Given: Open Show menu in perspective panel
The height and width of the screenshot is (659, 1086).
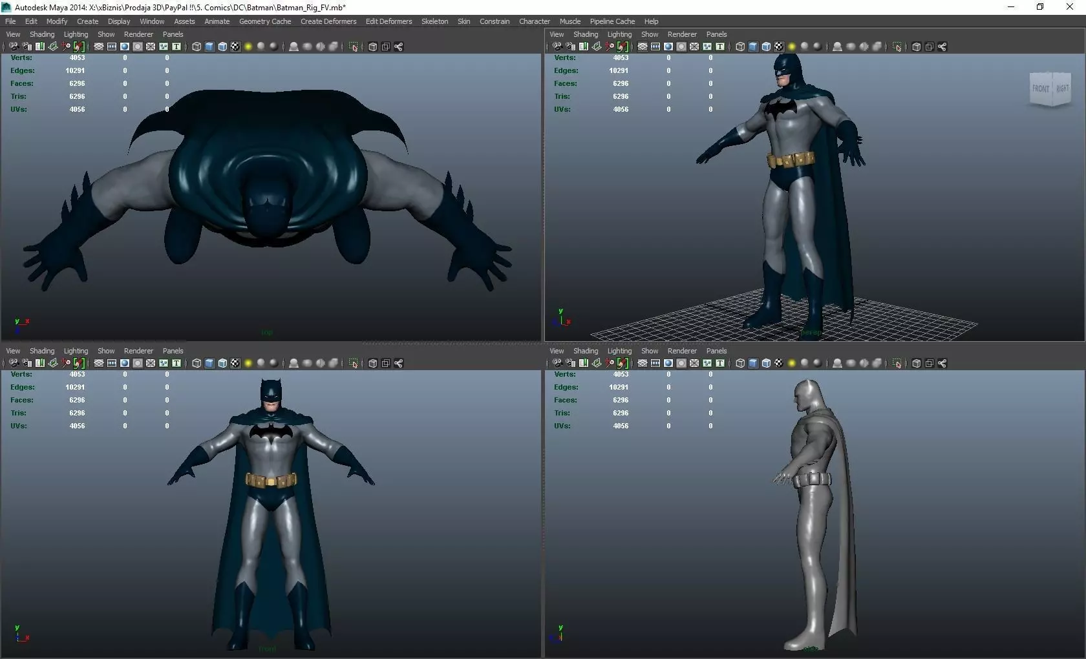Looking at the screenshot, I should [x=650, y=34].
